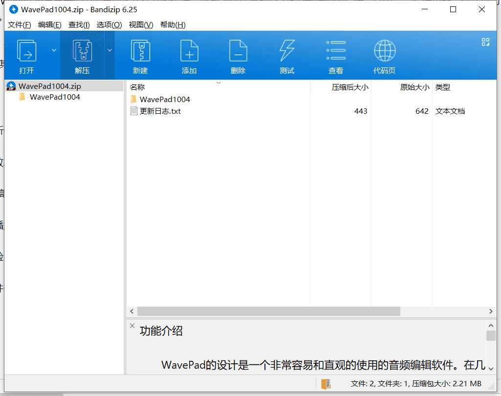Select WavePad1004 folder in file list
This screenshot has width=501, height=396.
point(165,100)
